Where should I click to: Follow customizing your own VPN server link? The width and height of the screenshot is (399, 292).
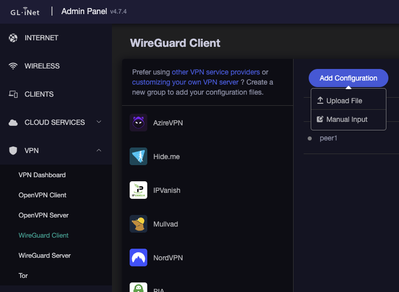click(185, 82)
